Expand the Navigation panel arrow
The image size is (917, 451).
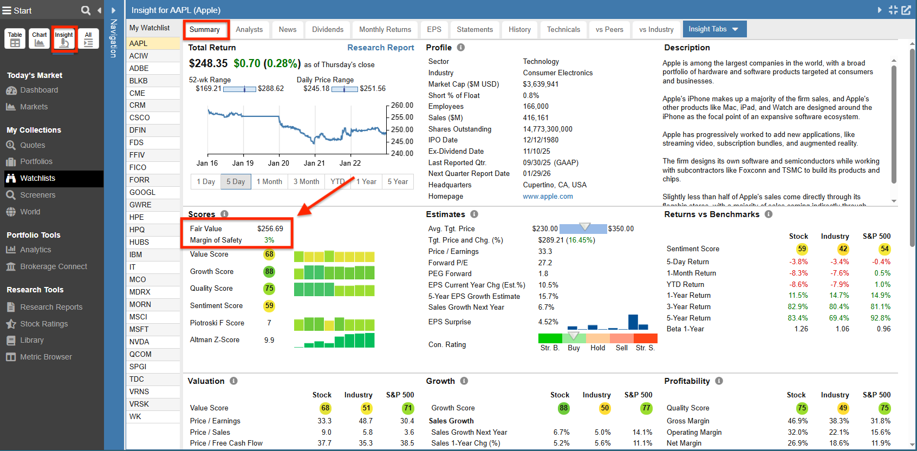[x=113, y=10]
